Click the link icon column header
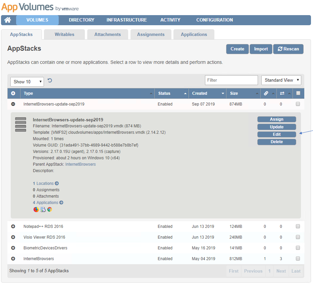The width and height of the screenshot is (313, 284). pos(266,93)
